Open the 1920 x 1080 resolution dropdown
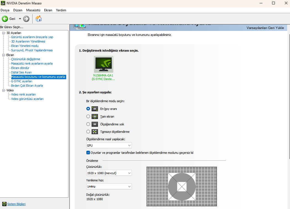 [x=109, y=173]
